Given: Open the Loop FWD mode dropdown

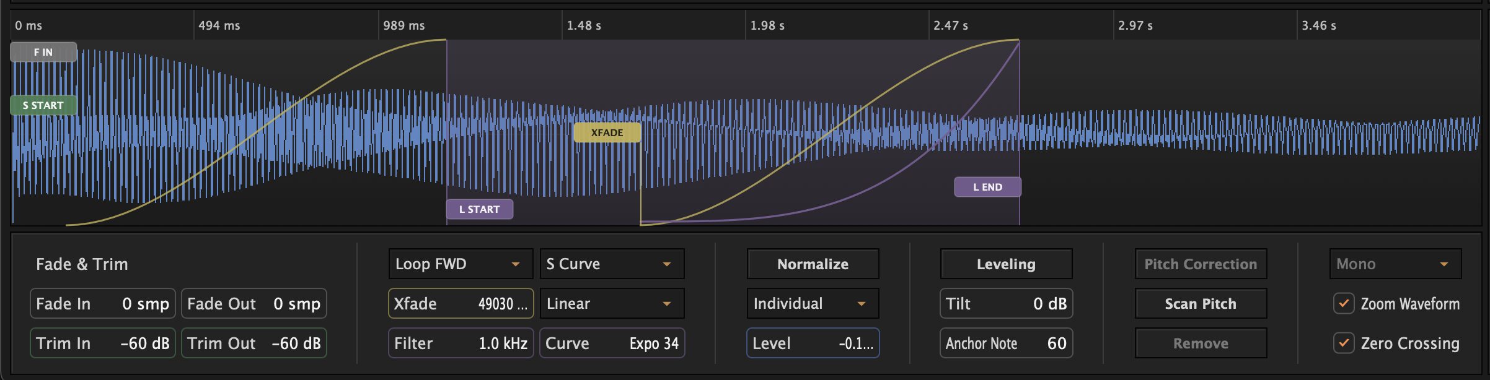Looking at the screenshot, I should pyautogui.click(x=461, y=264).
